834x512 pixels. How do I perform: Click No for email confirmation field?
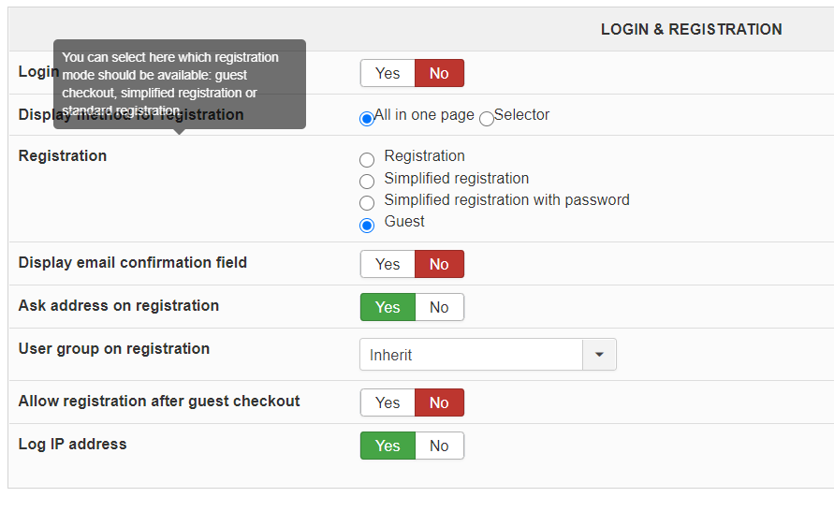[x=439, y=264]
